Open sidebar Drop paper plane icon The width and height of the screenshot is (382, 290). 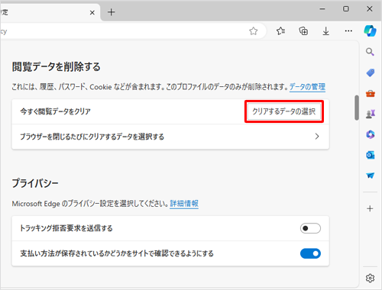pos(371,176)
